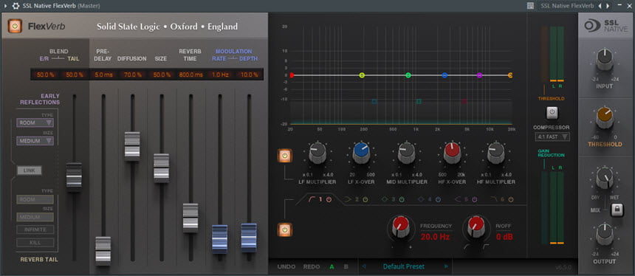The image size is (635, 276).
Task: Click the LF Multiplier knob
Action: coord(317,152)
